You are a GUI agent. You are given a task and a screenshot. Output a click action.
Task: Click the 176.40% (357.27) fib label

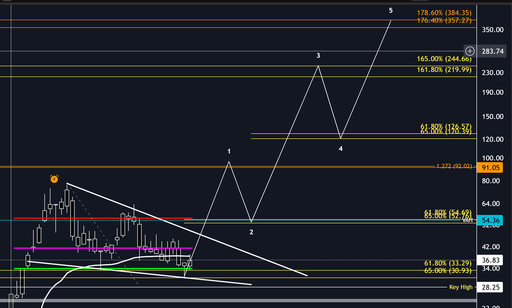(x=444, y=20)
